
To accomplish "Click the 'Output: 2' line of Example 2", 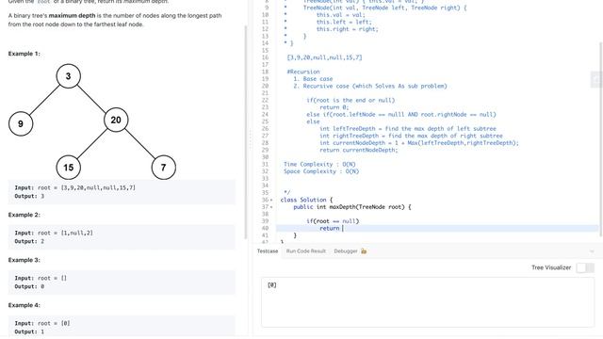I will (x=29, y=241).
